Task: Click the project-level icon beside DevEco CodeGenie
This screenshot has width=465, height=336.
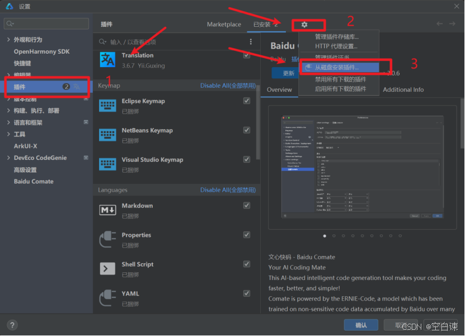Action: (x=86, y=158)
